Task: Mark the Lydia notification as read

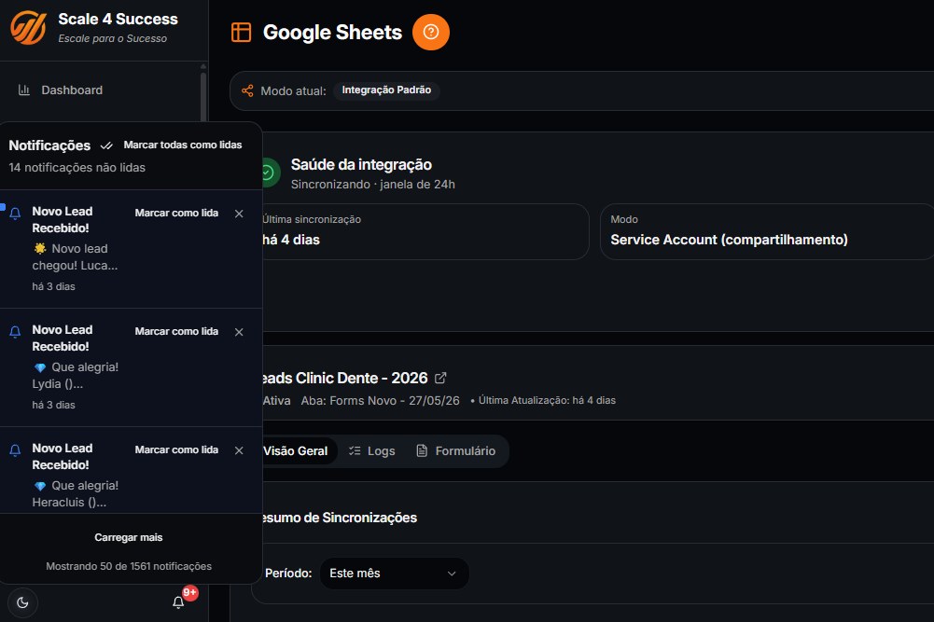Action: tap(176, 331)
